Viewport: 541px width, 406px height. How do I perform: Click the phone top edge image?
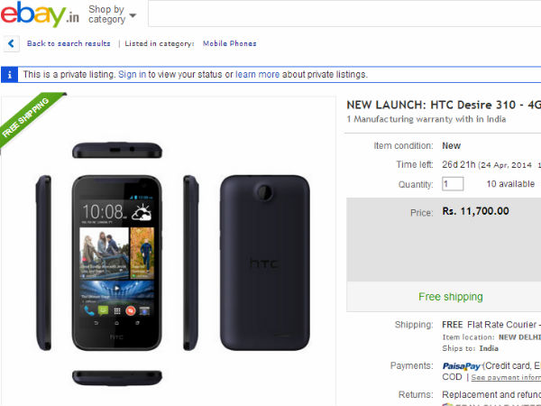116,150
